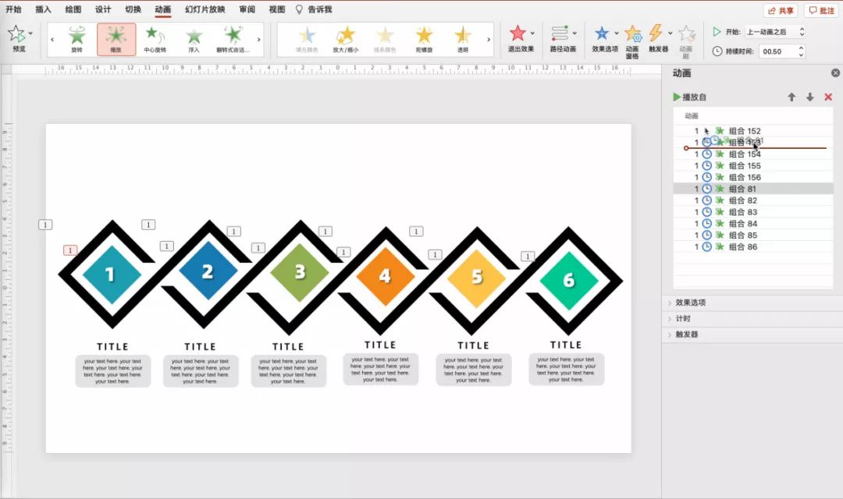
Task: Click the ribbon preview play triangle beside 开始
Action: [x=717, y=32]
